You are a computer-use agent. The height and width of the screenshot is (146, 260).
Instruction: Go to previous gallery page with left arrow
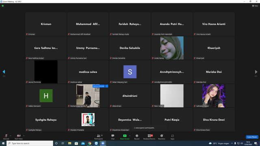click(4, 72)
